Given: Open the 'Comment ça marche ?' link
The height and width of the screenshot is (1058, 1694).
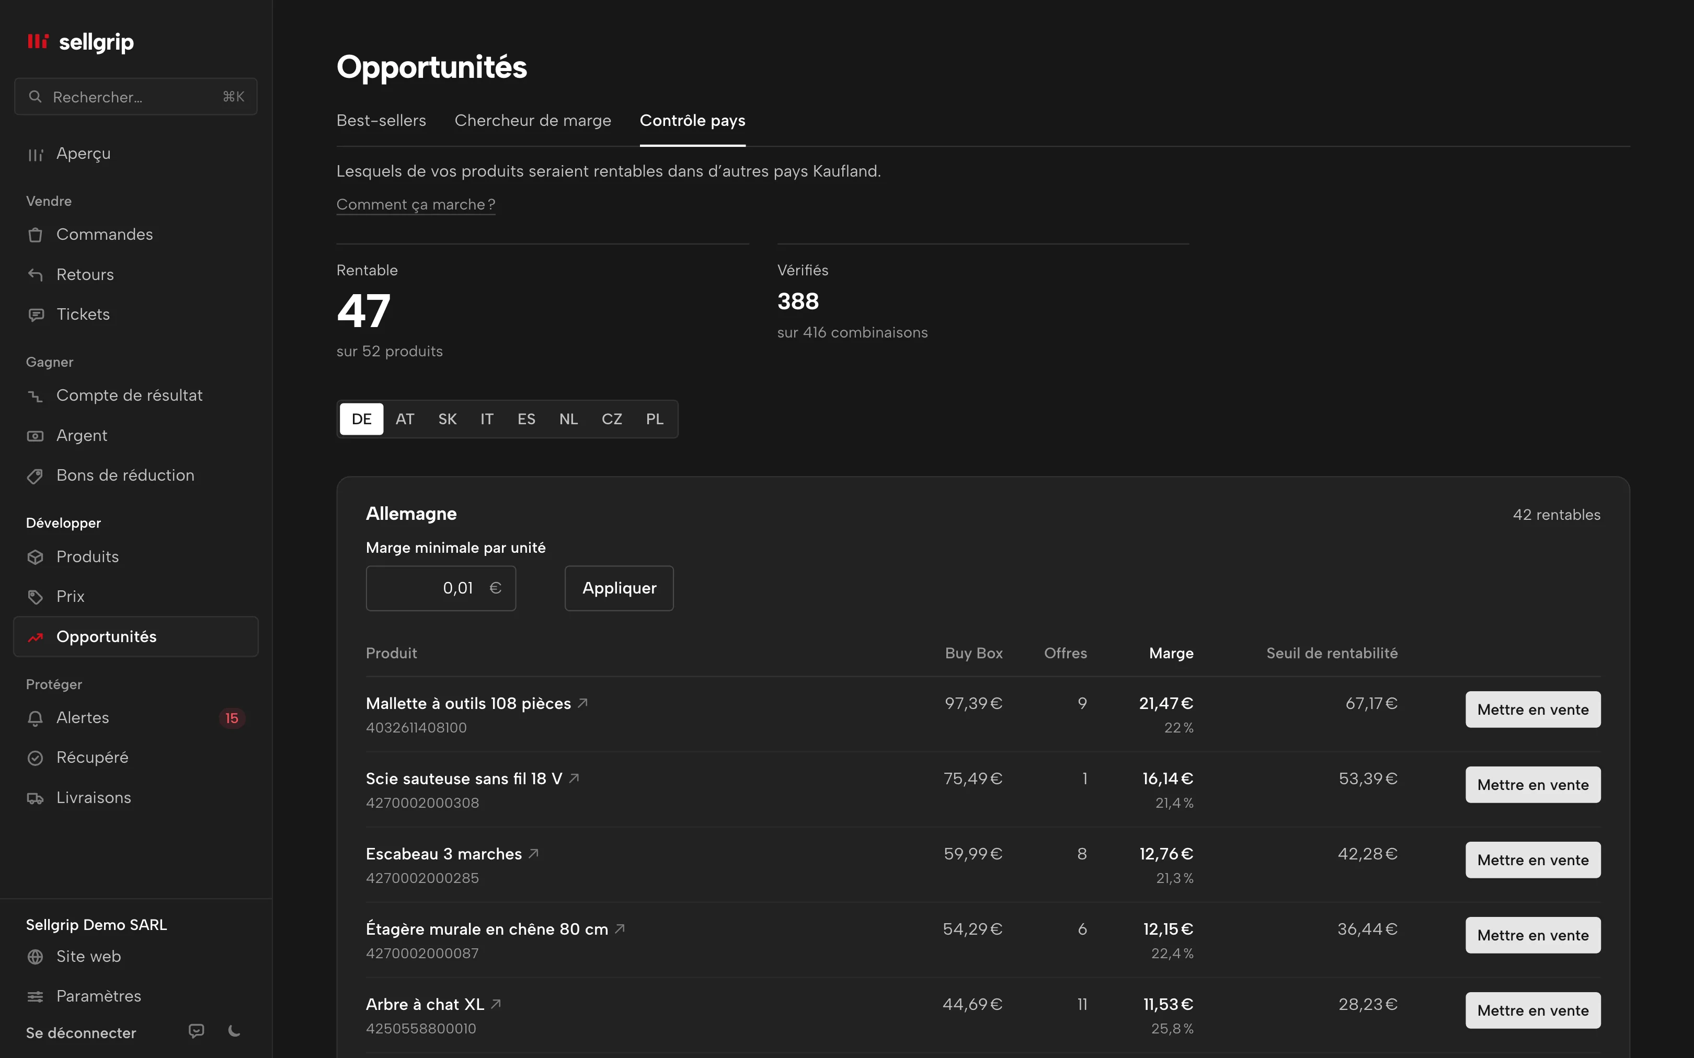Looking at the screenshot, I should (416, 204).
